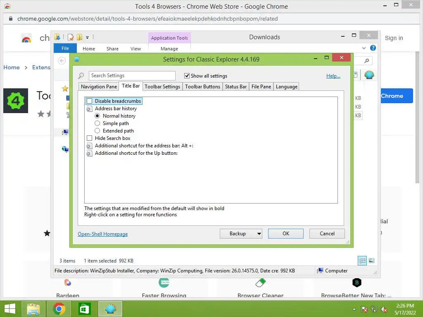Open the Help link
Screen dimensions: 423x317
pos(333,76)
